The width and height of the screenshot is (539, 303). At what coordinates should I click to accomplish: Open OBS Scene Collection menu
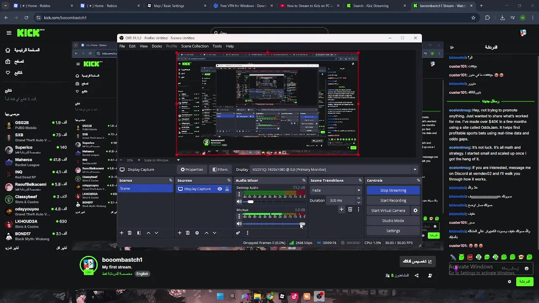pos(195,46)
